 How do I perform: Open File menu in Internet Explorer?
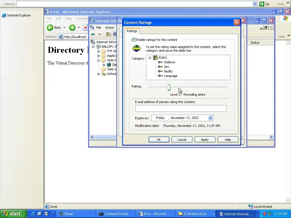pos(49,18)
